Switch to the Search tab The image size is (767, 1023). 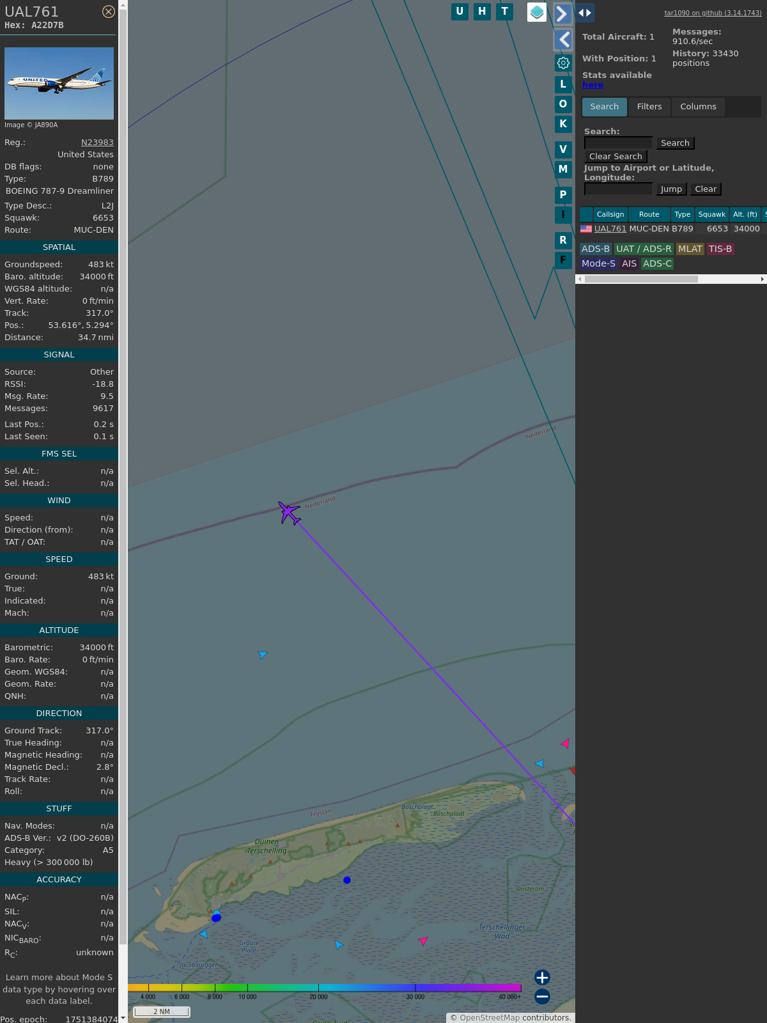coord(605,107)
